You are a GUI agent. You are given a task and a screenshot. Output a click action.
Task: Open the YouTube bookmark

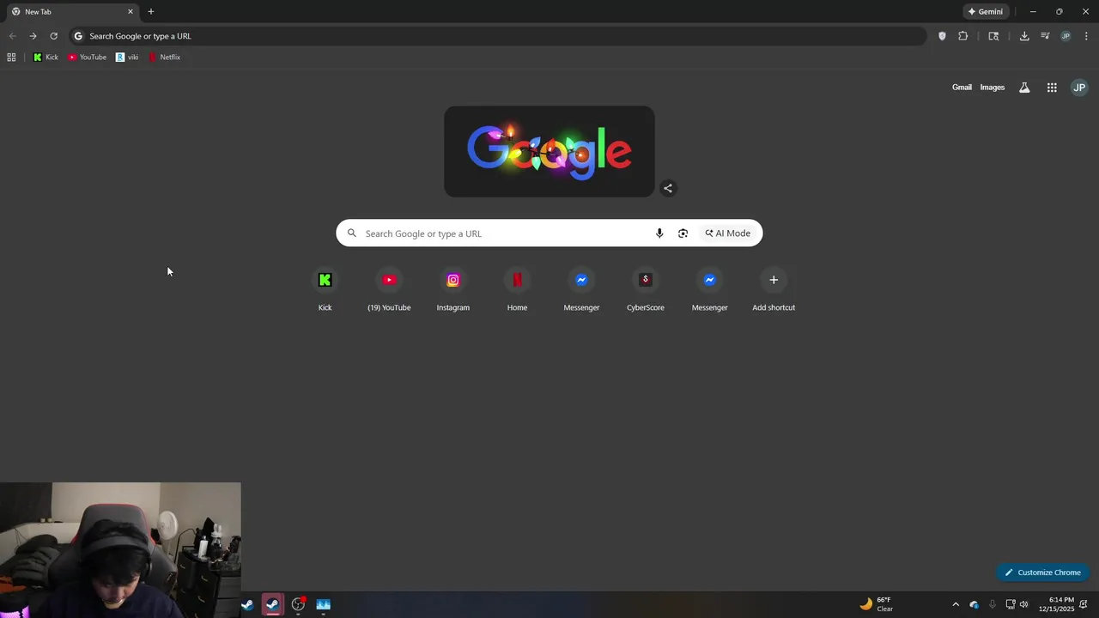87,58
